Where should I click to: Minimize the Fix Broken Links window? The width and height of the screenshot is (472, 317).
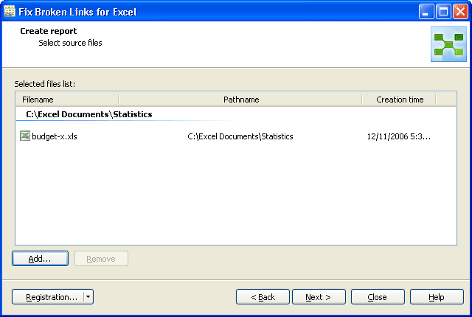[426, 12]
